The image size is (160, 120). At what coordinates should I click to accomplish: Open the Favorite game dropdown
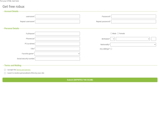(57, 54)
